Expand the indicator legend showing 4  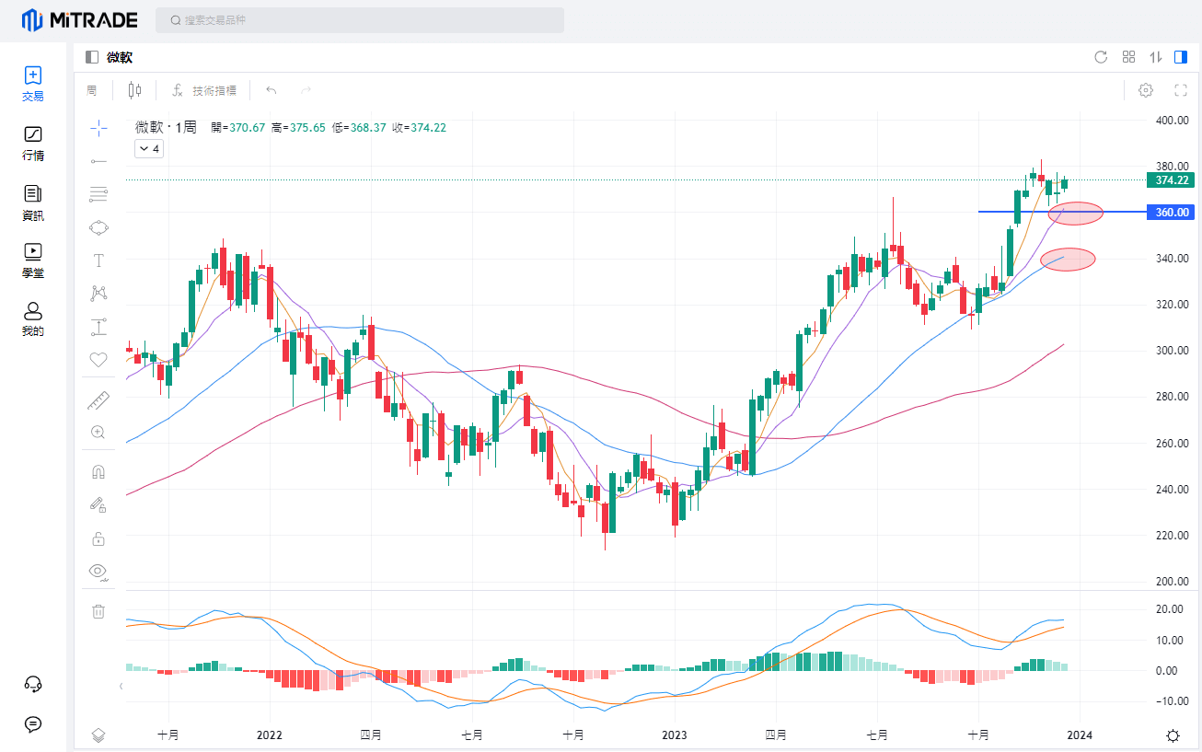coord(149,149)
